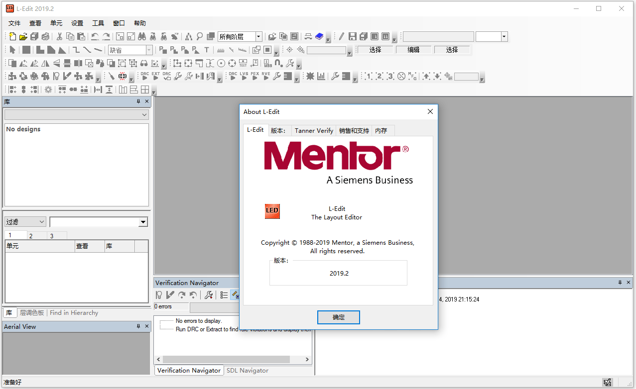636x389 pixels.
Task: Click the gear icon in bottom toolbar row
Action: point(48,90)
